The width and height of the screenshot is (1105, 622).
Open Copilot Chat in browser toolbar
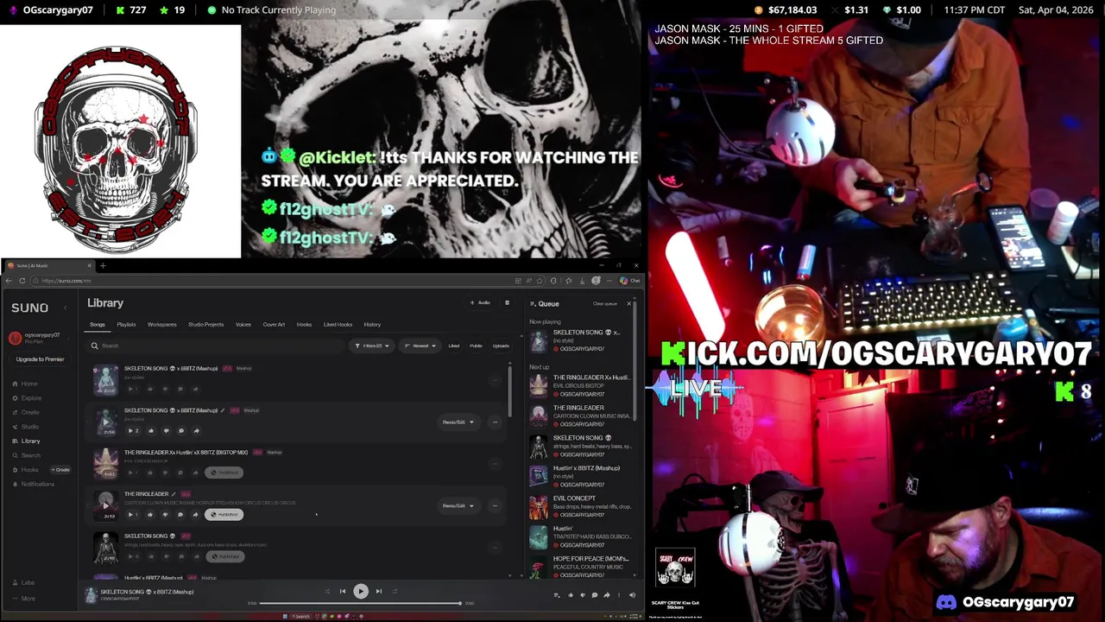(630, 281)
